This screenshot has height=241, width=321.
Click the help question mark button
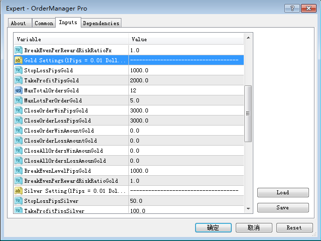(x=292, y=9)
